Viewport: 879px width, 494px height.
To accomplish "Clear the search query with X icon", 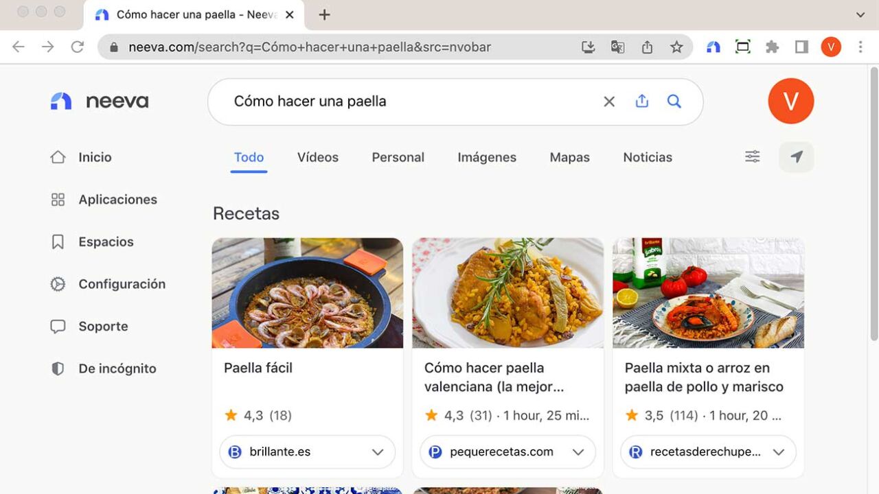I will point(608,102).
